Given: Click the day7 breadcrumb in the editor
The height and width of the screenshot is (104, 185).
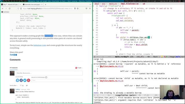Looking at the screenshot, I should 97,4.
